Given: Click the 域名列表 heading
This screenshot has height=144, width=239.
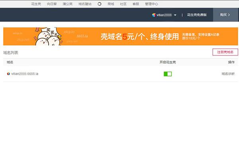Looking at the screenshot, I should tap(11, 53).
